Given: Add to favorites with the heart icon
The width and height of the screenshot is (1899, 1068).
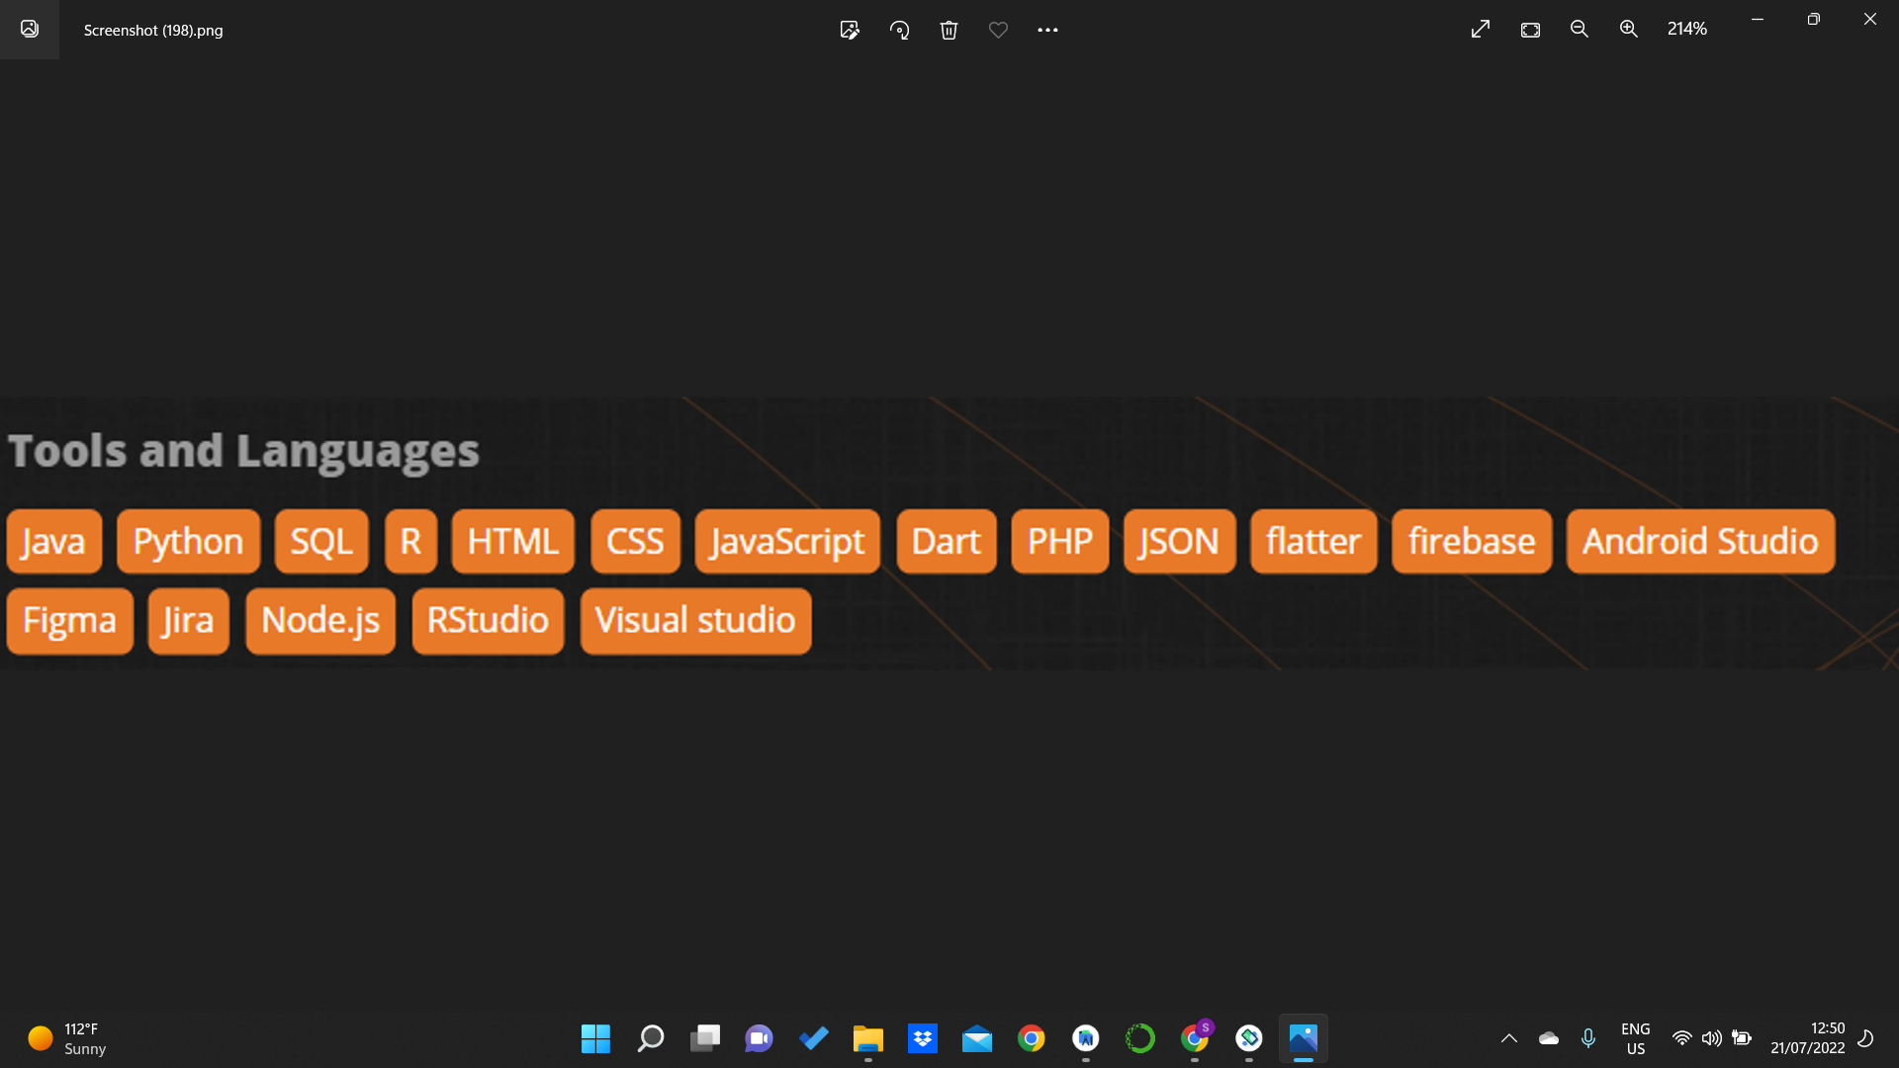Looking at the screenshot, I should 998,30.
